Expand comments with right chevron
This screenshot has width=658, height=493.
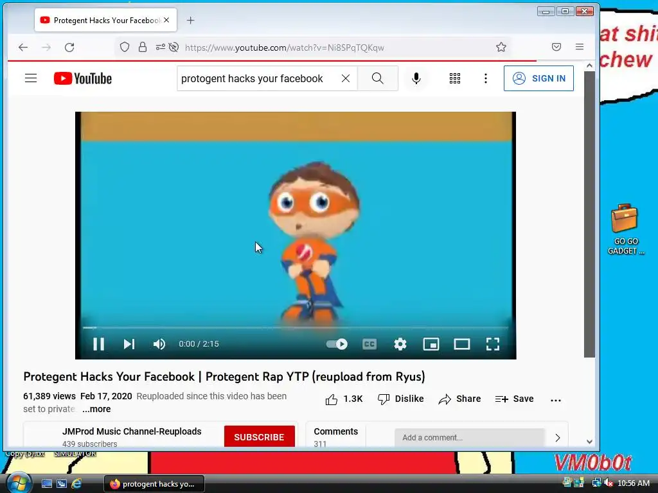click(558, 438)
